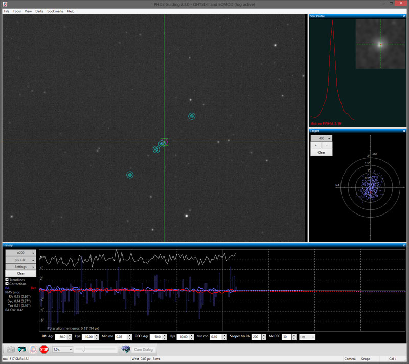Uncheck the Corrections checkbox
The height and width of the screenshot is (364, 409).
[x=7, y=284]
